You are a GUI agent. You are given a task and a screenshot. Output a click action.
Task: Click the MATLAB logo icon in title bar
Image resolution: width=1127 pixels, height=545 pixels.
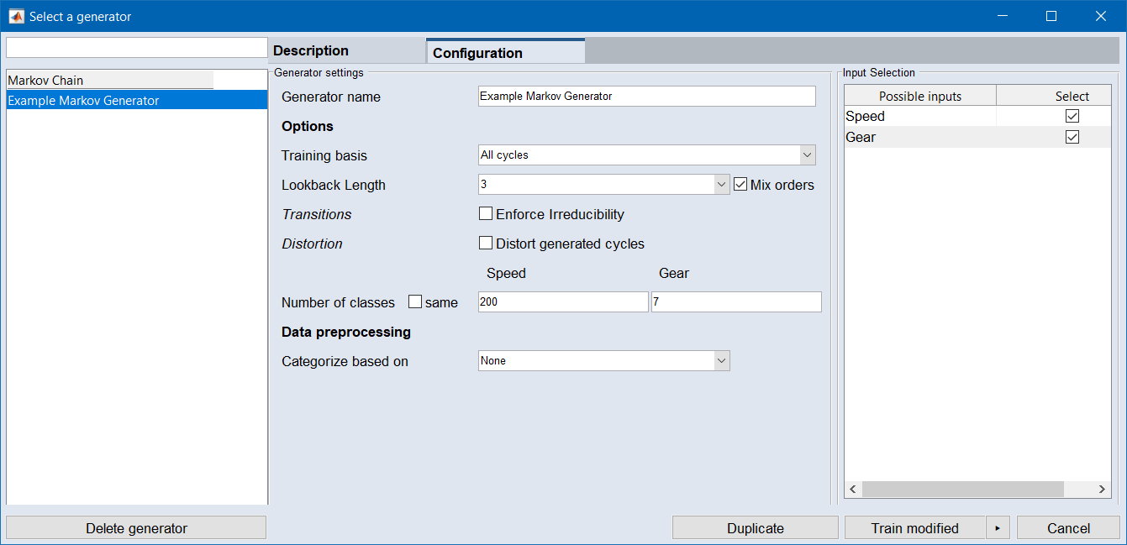(16, 16)
